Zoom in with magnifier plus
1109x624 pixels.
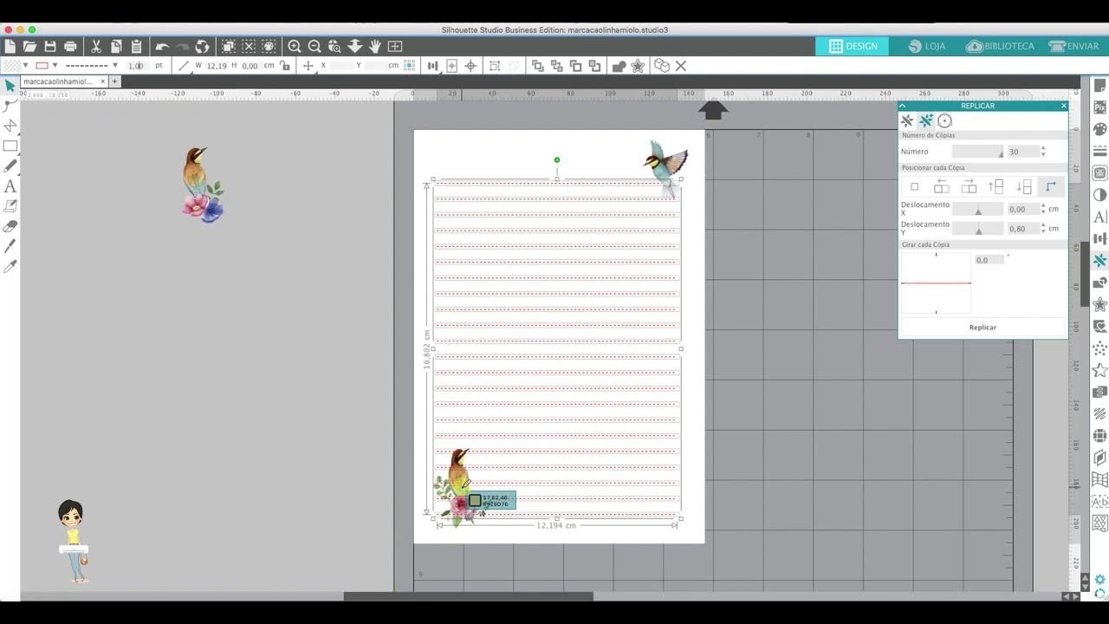295,46
